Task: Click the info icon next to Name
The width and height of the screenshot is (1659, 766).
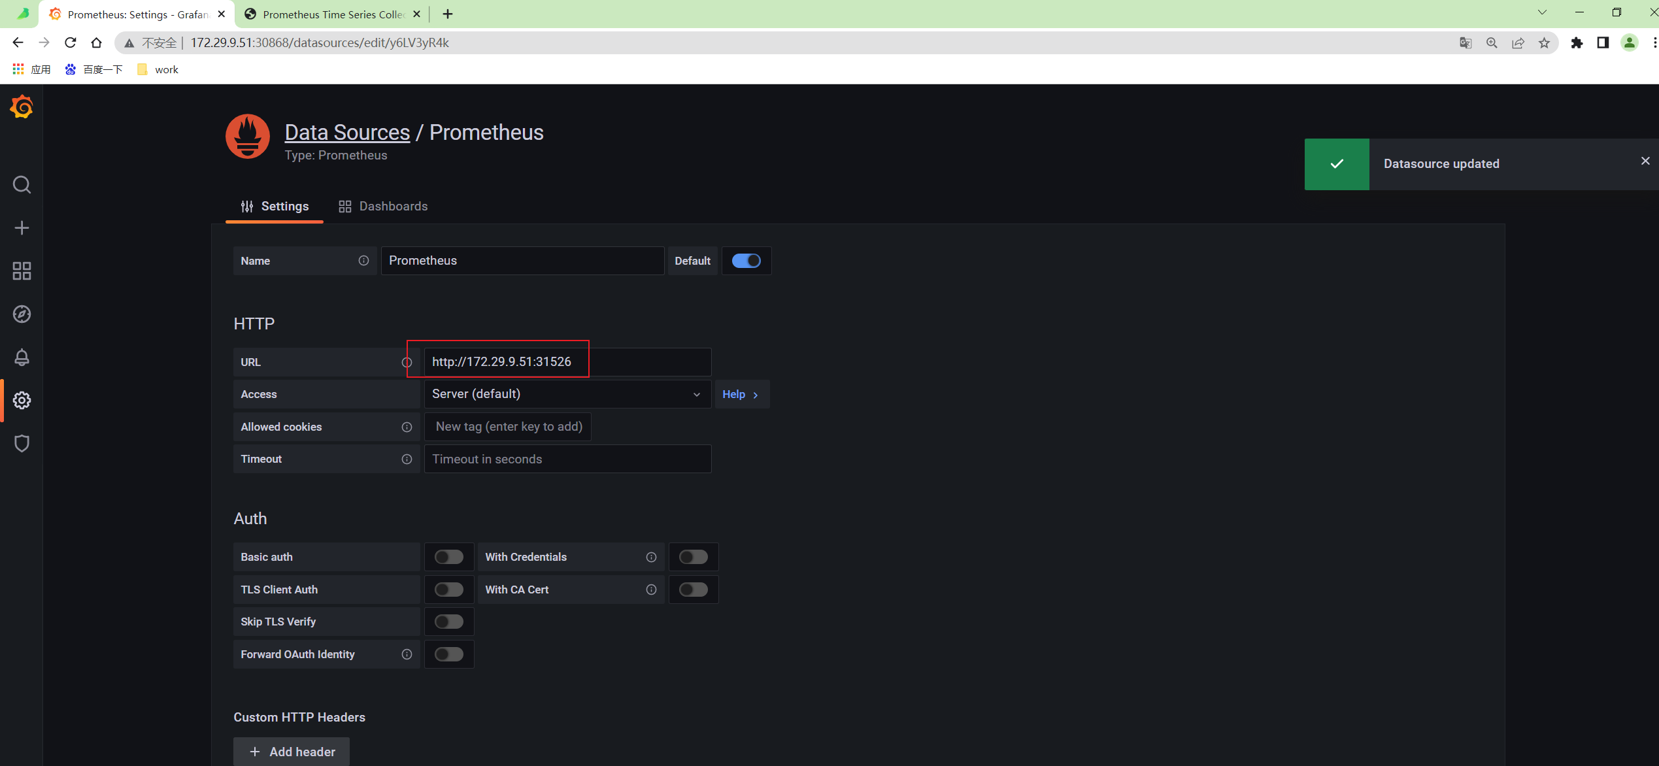Action: [x=363, y=261]
